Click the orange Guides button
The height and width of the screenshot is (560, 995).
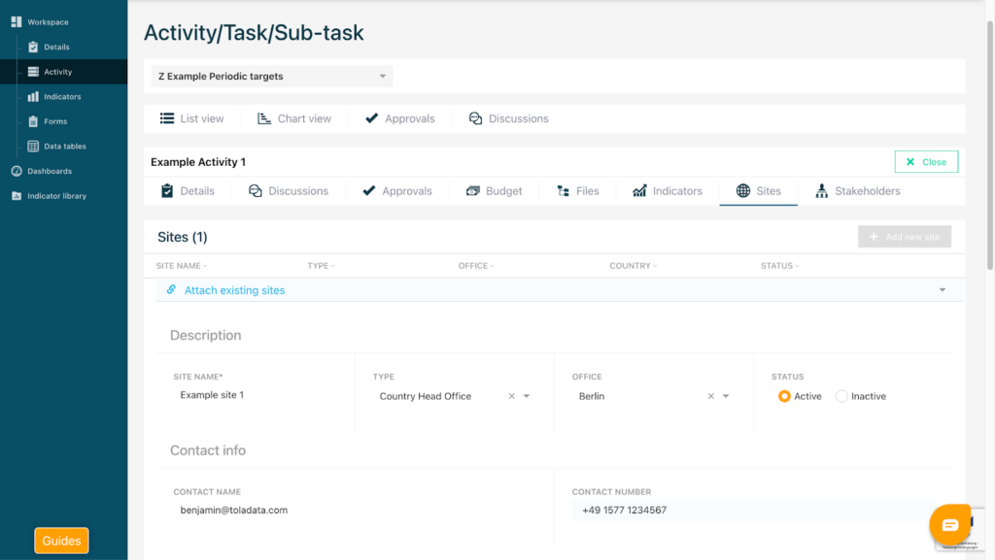61,541
